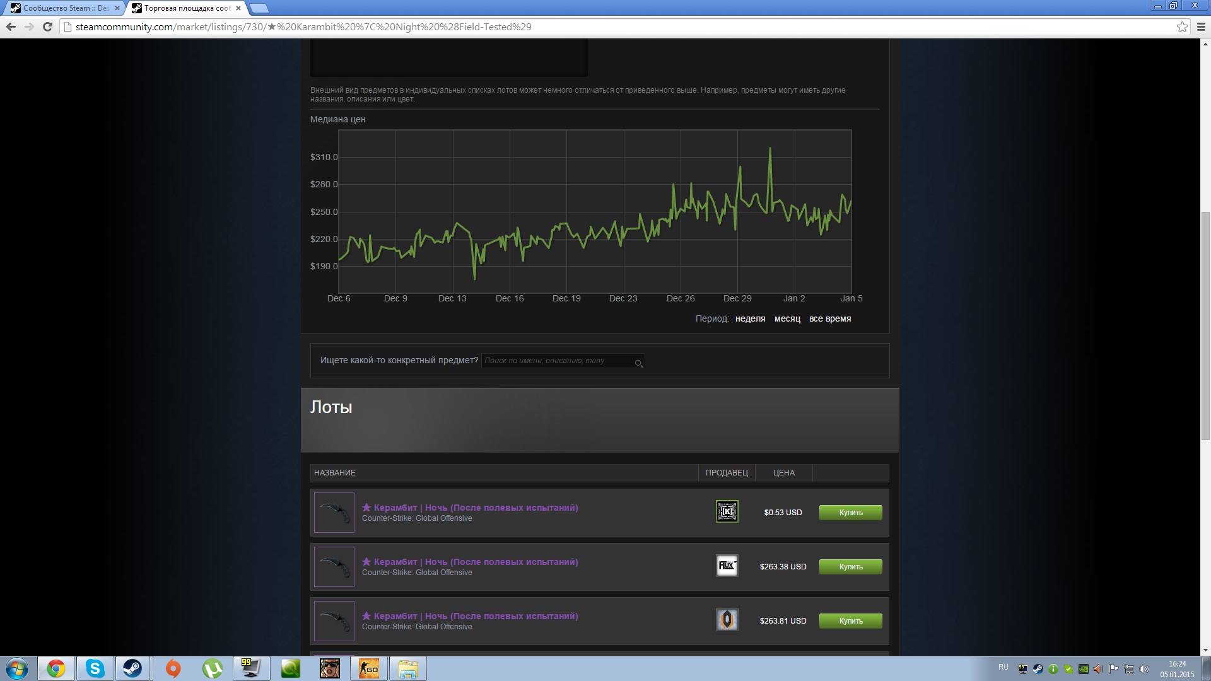Open Chrome hamburger menu
The image size is (1211, 681).
coord(1201,26)
